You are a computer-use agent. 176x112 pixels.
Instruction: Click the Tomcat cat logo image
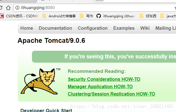click(39, 81)
